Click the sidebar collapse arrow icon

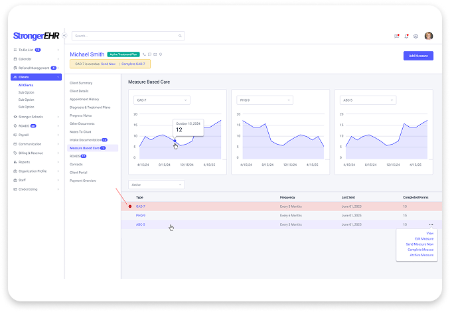pos(63,36)
